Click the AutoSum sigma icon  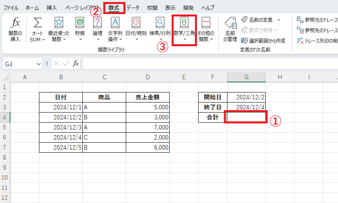[x=37, y=23]
